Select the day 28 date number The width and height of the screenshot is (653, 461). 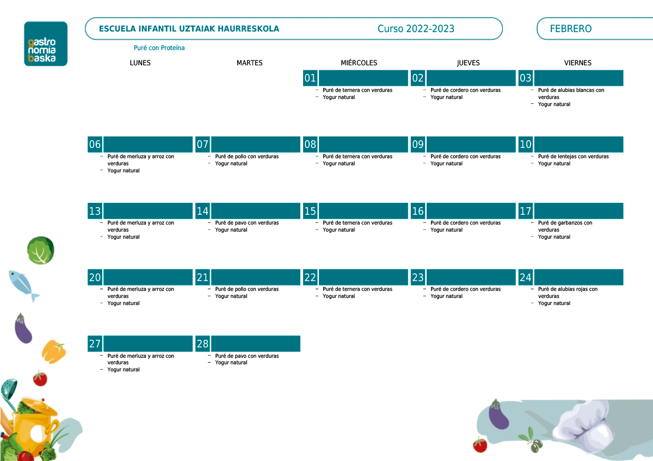click(202, 344)
